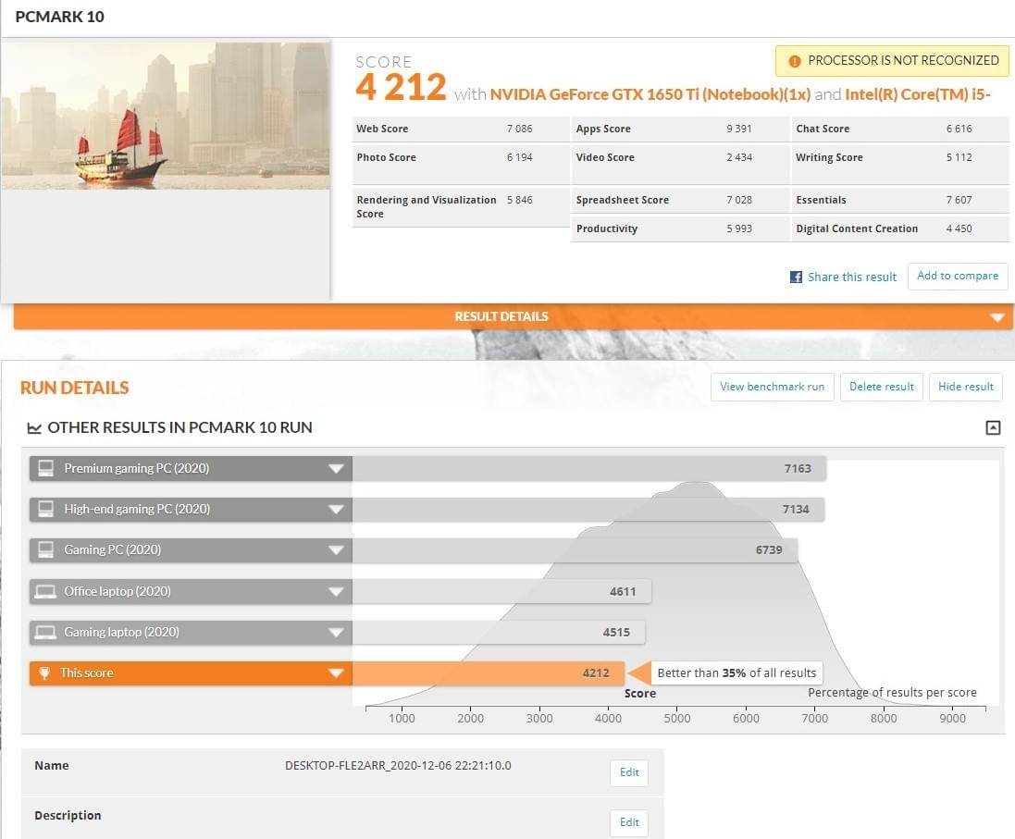1015x839 pixels.
Task: Expand the This score dropdown arrow
Action: click(x=335, y=673)
